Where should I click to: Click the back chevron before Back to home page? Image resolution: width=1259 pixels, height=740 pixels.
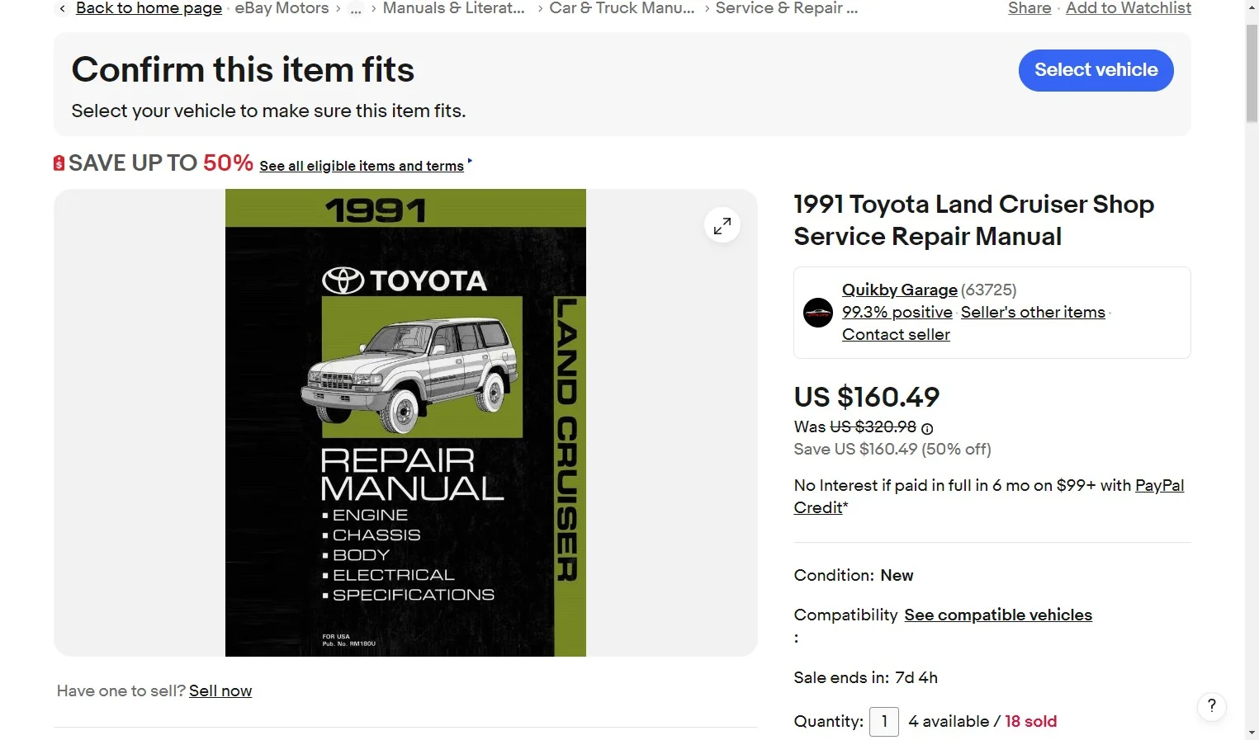63,8
